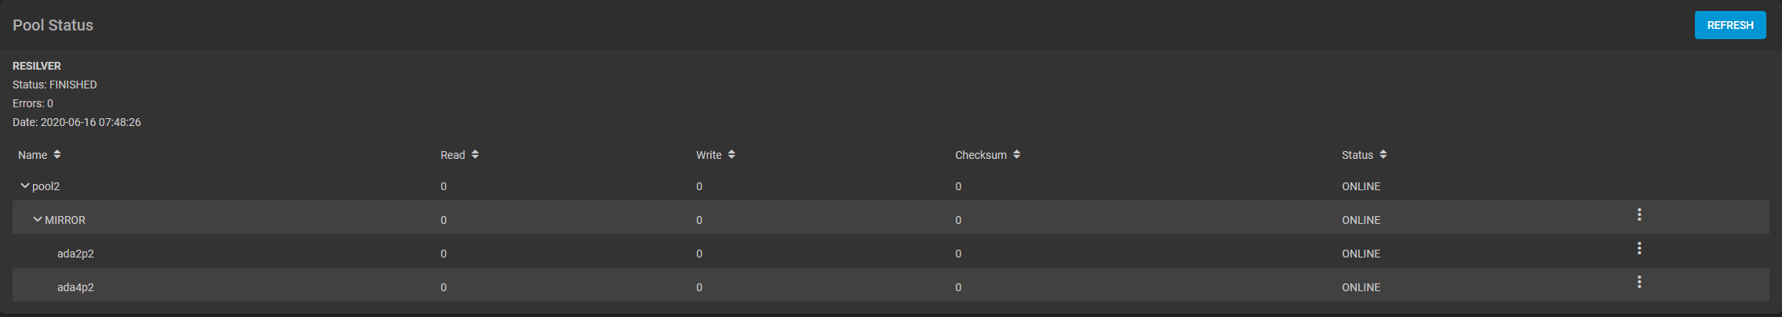The height and width of the screenshot is (317, 1782).
Task: Click the Status column header text
Action: coord(1357,155)
